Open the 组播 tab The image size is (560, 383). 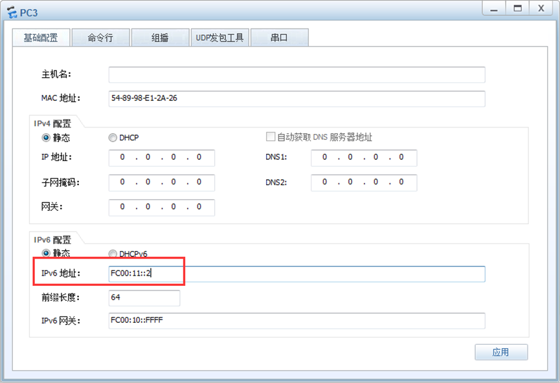(x=160, y=38)
